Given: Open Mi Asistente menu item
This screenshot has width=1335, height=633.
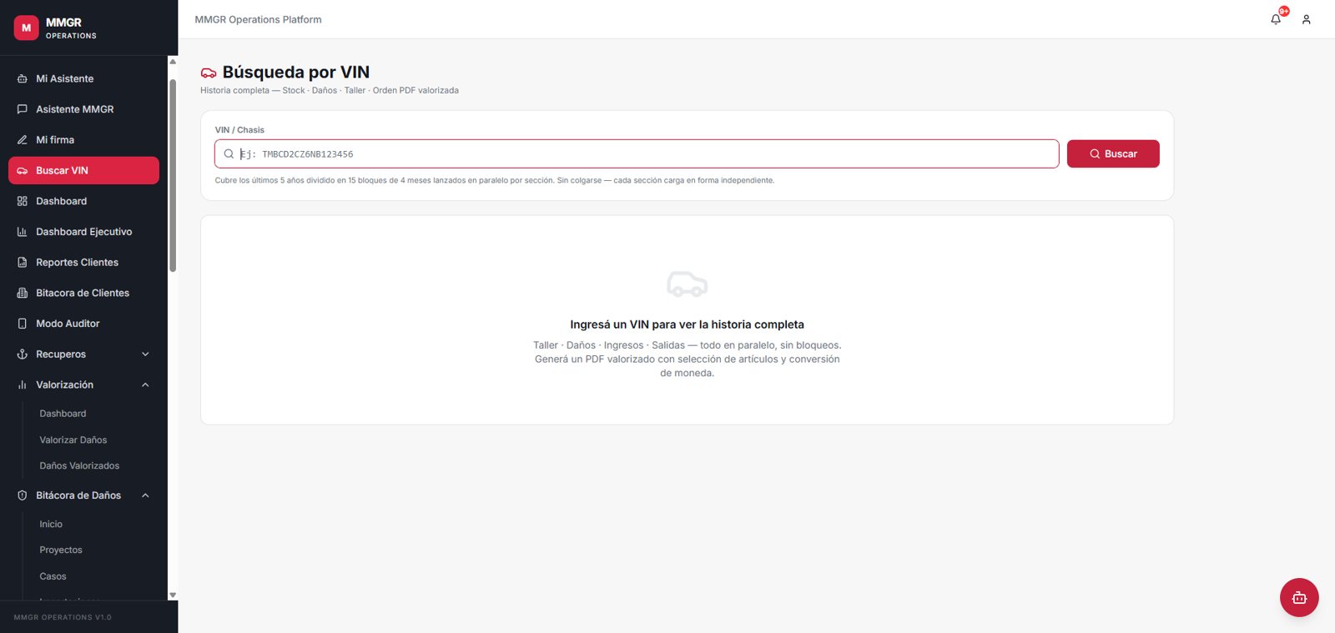Looking at the screenshot, I should (83, 79).
